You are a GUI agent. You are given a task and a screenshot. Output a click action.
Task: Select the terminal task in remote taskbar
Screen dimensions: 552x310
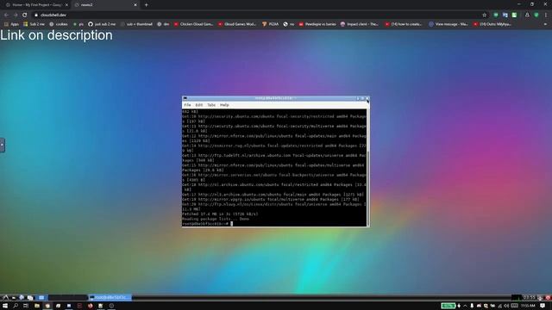(x=110, y=297)
